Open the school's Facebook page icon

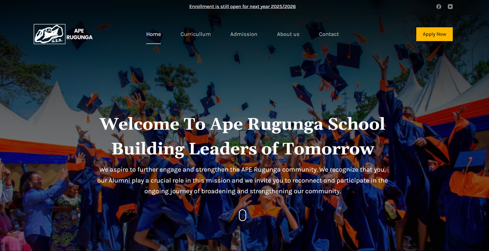439,6
